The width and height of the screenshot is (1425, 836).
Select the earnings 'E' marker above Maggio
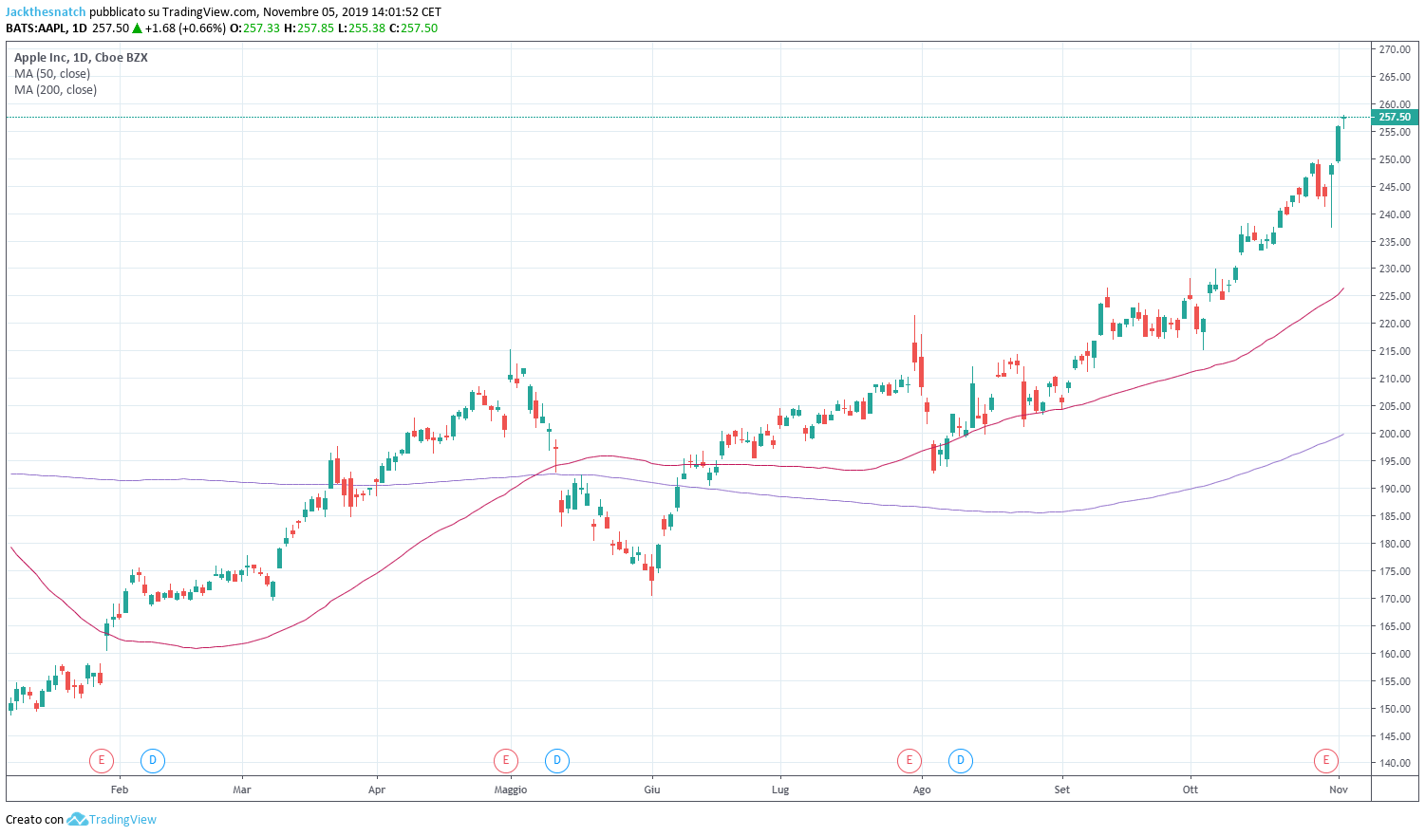coord(506,760)
